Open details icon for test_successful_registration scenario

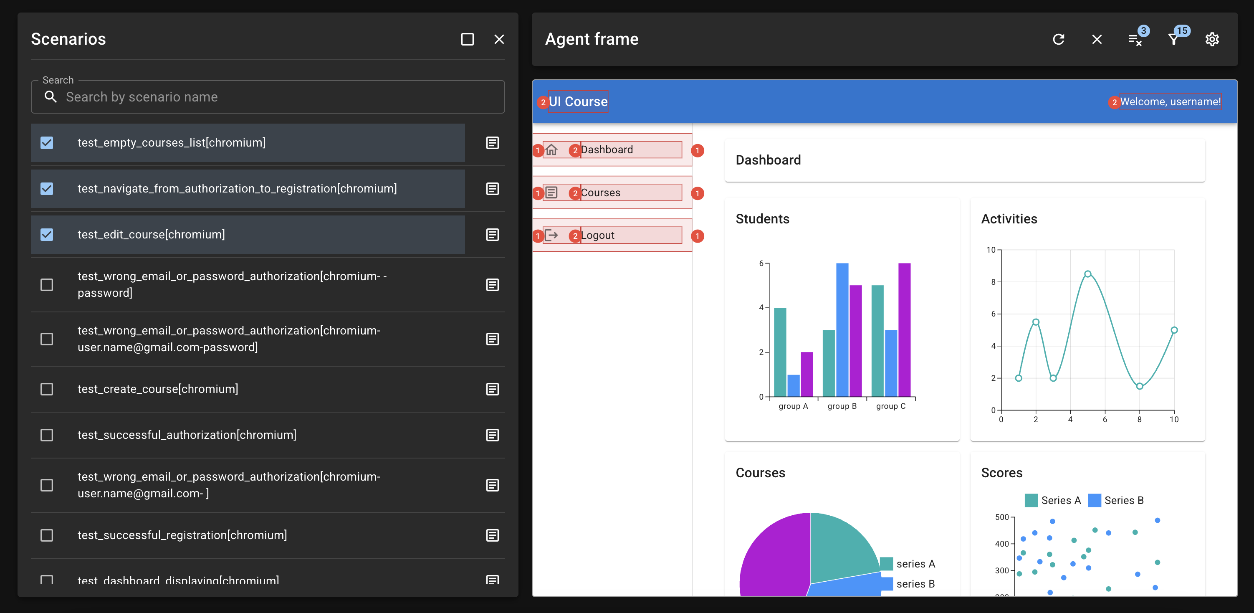(492, 535)
